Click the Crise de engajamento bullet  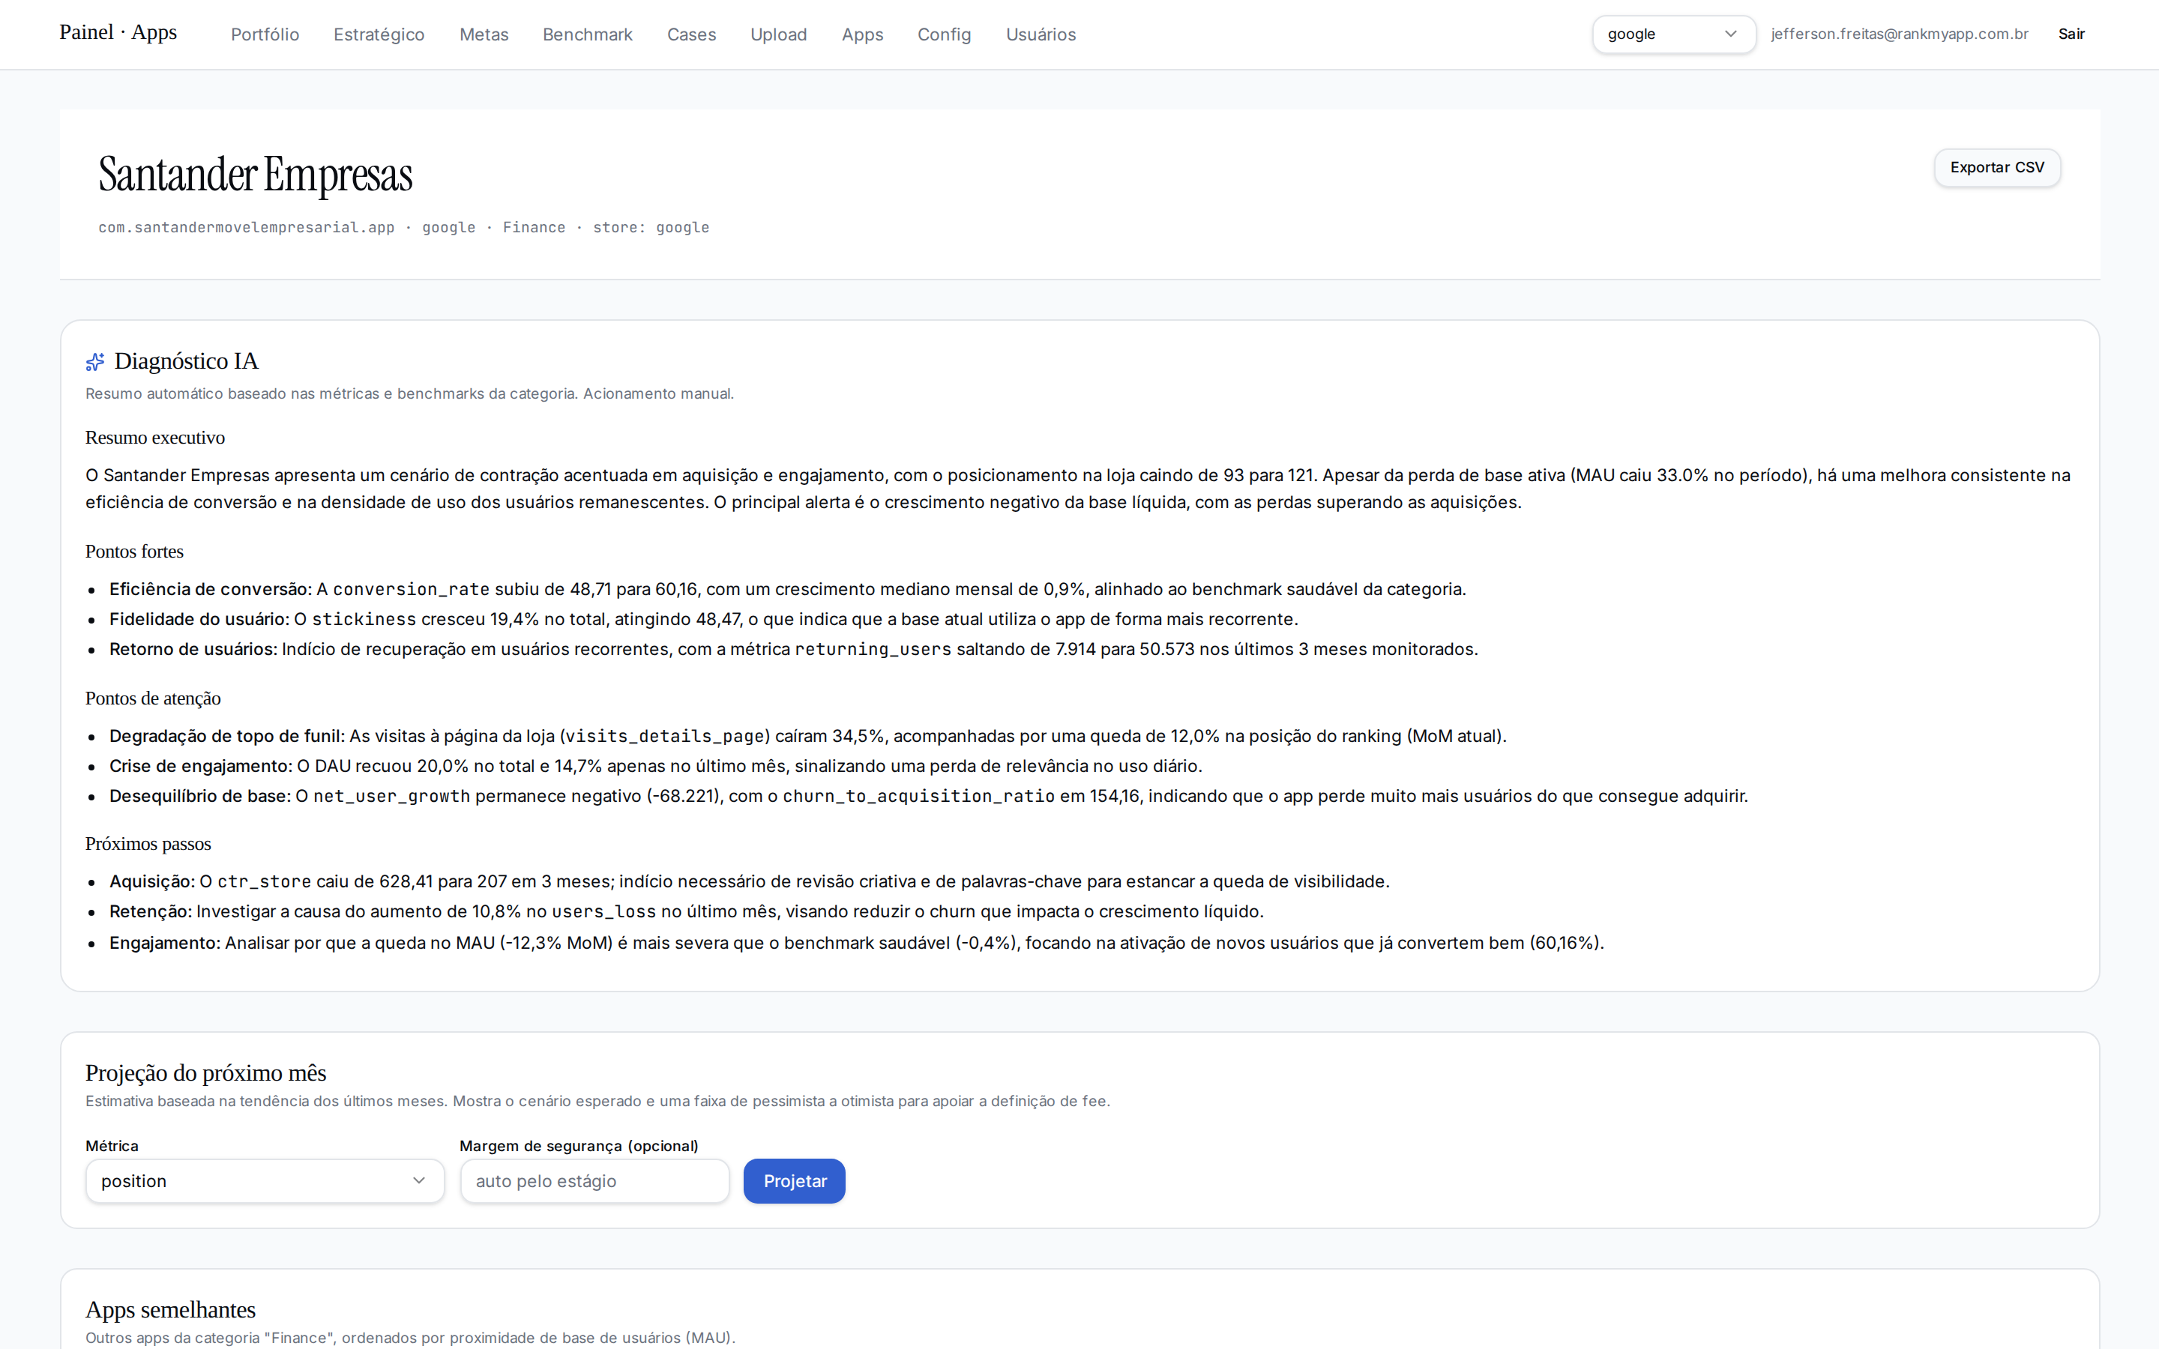tap(656, 765)
